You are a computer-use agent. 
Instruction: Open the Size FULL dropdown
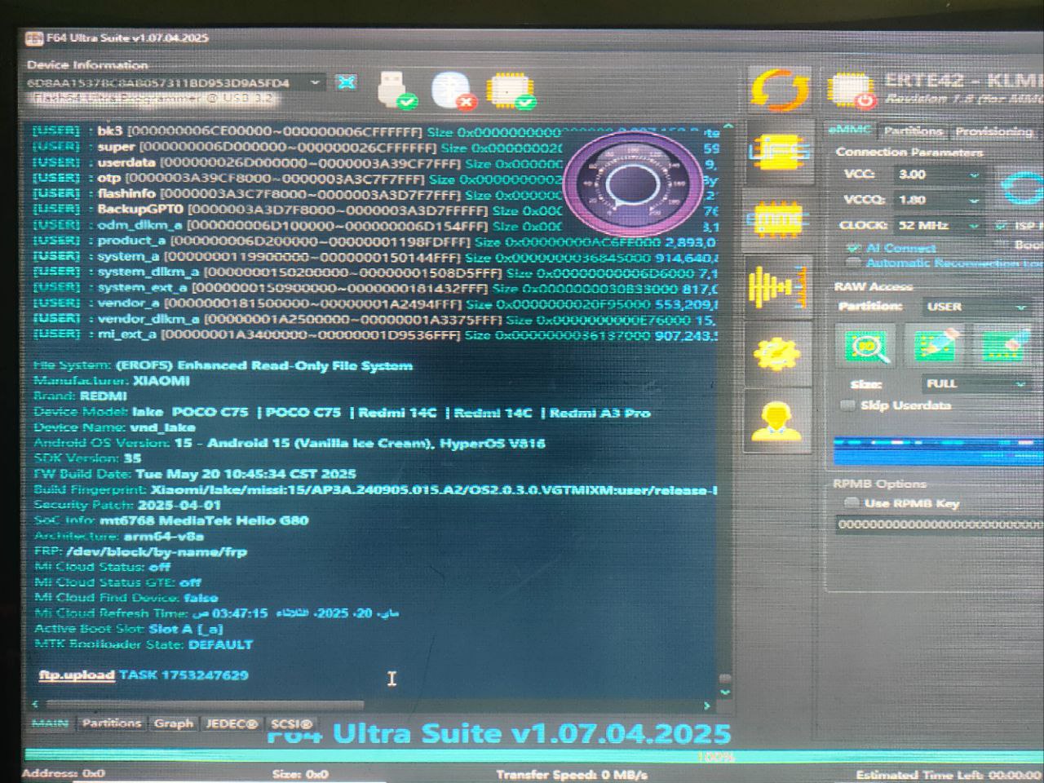point(975,383)
